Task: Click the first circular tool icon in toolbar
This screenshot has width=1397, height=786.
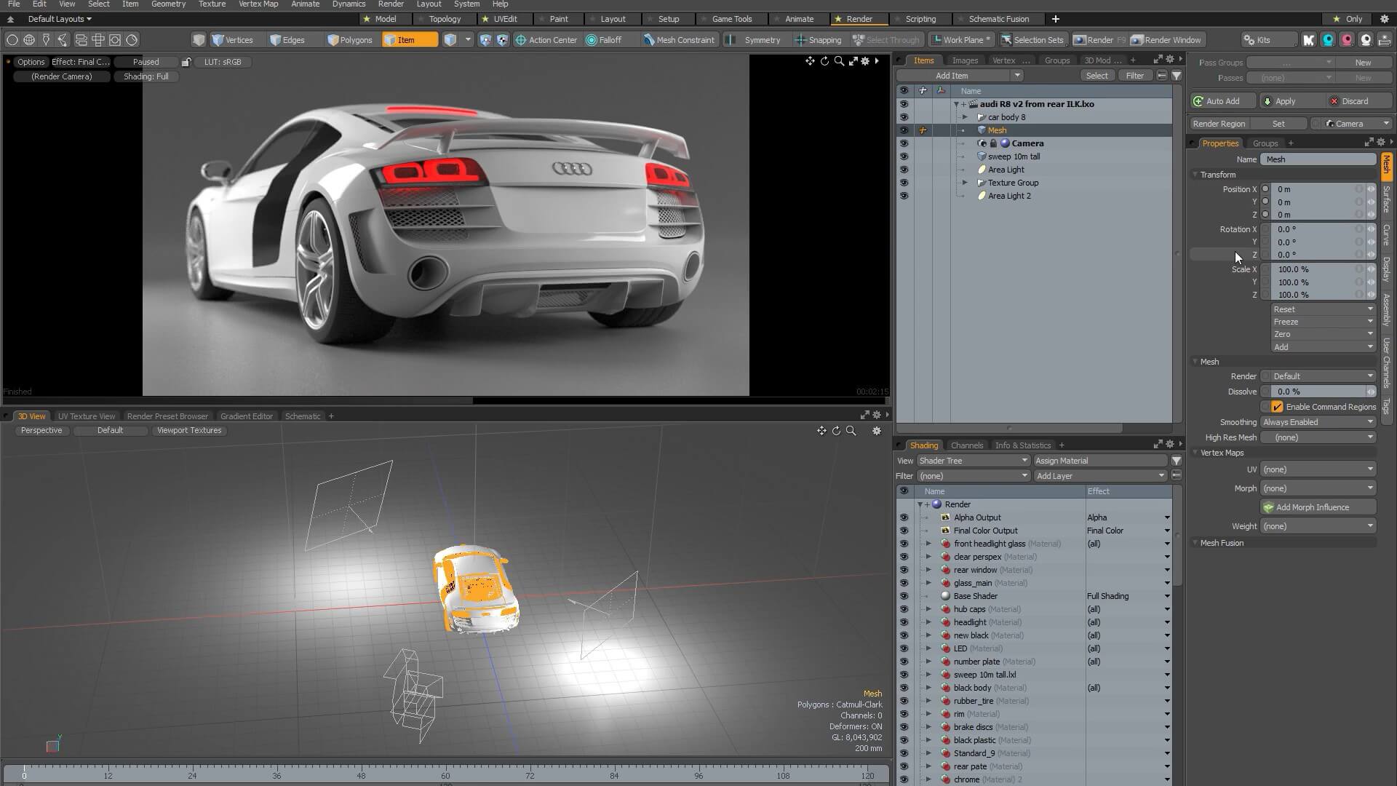Action: pos(12,40)
